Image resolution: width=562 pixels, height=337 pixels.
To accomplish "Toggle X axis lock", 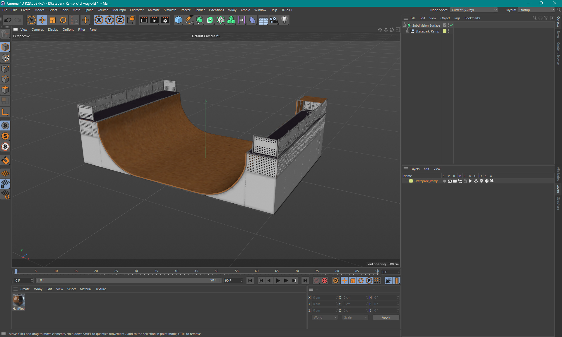I will point(99,20).
